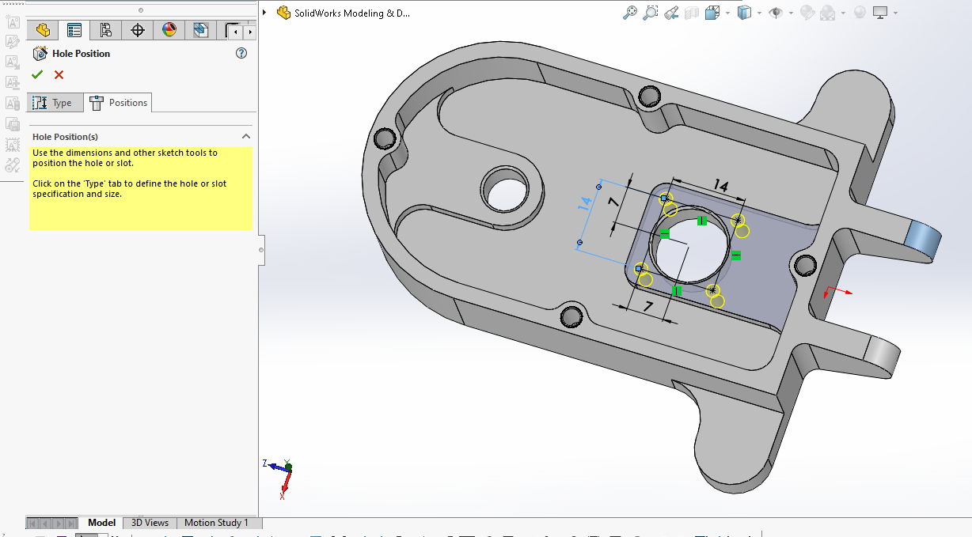972x537 pixels.
Task: Click Previous View icon
Action: [x=671, y=13]
